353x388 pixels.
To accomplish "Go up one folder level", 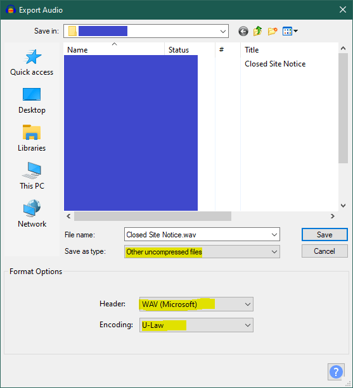I will pyautogui.click(x=258, y=31).
